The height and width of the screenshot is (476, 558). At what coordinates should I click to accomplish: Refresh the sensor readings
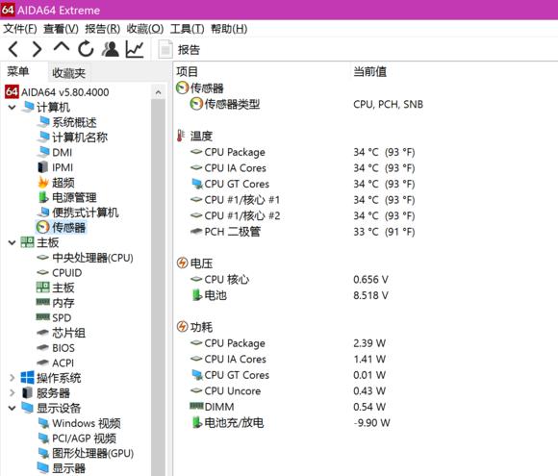[86, 49]
